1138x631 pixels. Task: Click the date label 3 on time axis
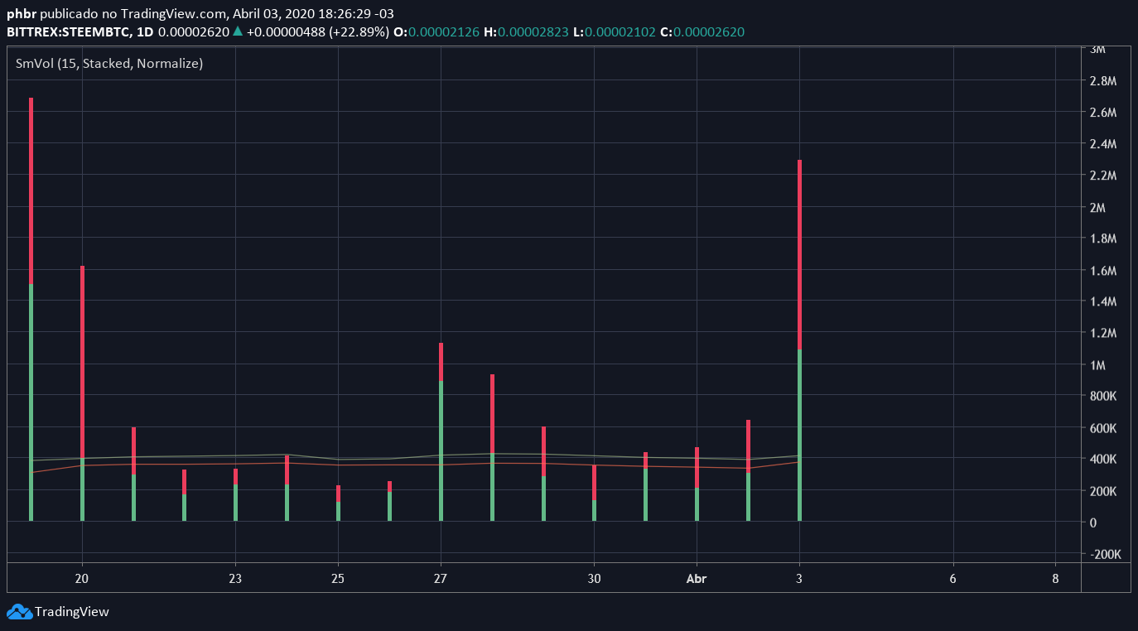tap(799, 578)
